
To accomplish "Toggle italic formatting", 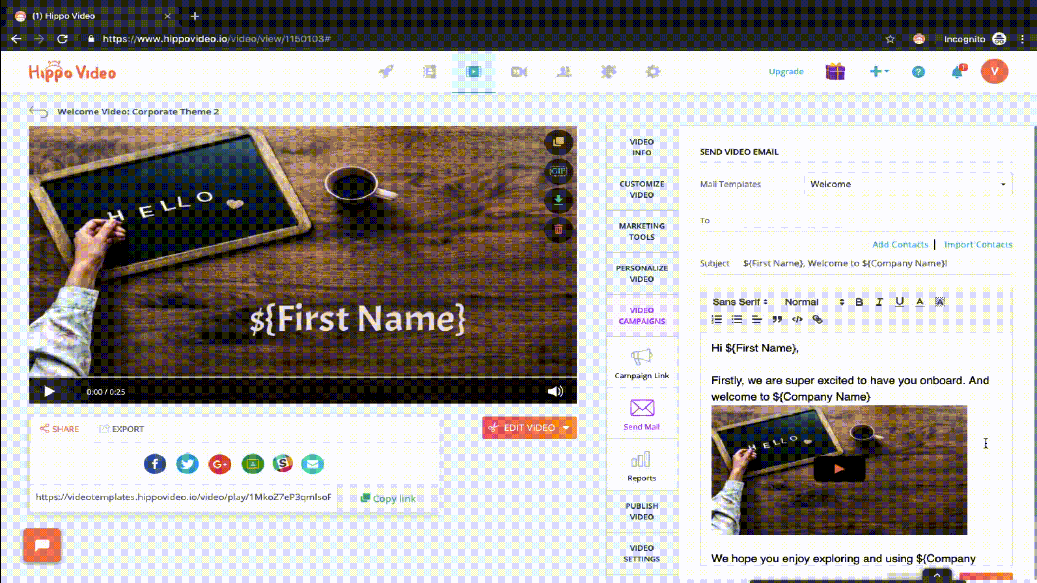I will 879,302.
